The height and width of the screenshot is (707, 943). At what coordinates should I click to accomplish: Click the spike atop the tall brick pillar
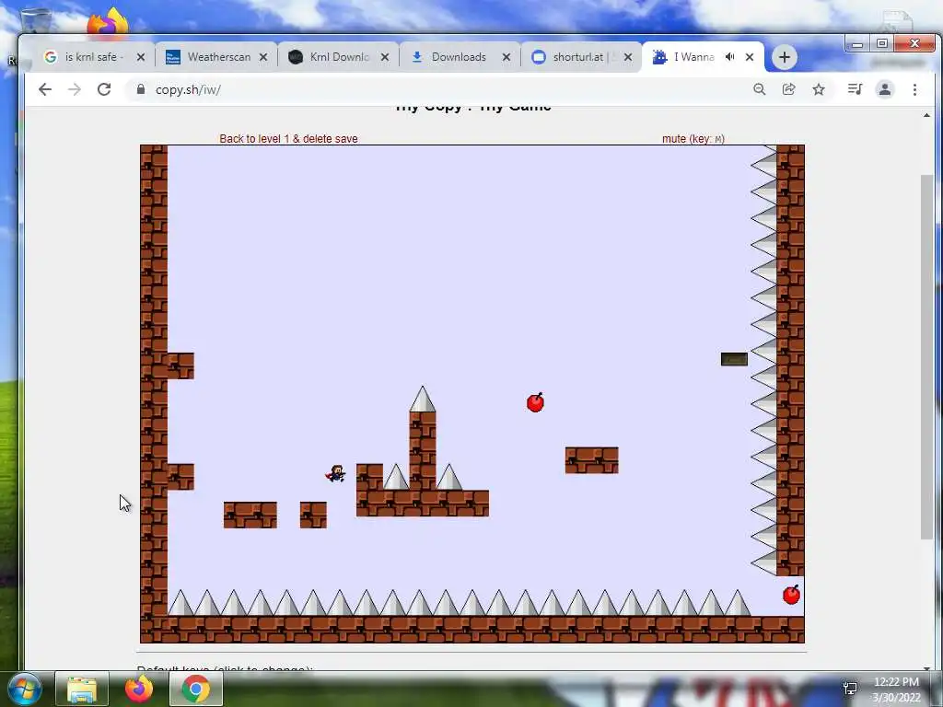pyautogui.click(x=422, y=400)
